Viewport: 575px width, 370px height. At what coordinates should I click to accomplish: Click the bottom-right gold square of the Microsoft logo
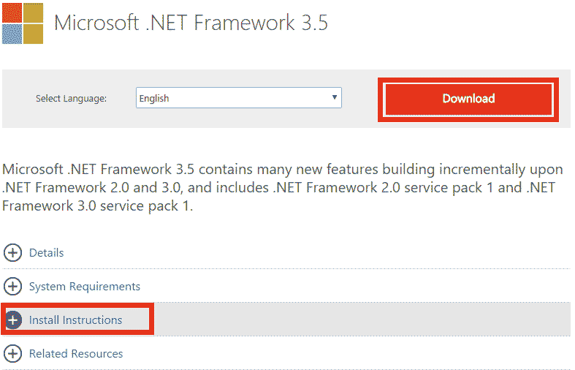click(x=33, y=34)
